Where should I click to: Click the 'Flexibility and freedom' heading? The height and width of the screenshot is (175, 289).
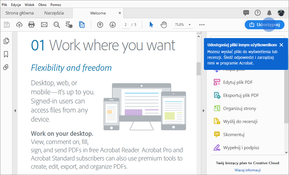pos(71,68)
